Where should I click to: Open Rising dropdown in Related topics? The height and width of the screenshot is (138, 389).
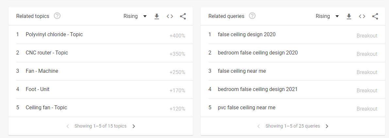[135, 16]
